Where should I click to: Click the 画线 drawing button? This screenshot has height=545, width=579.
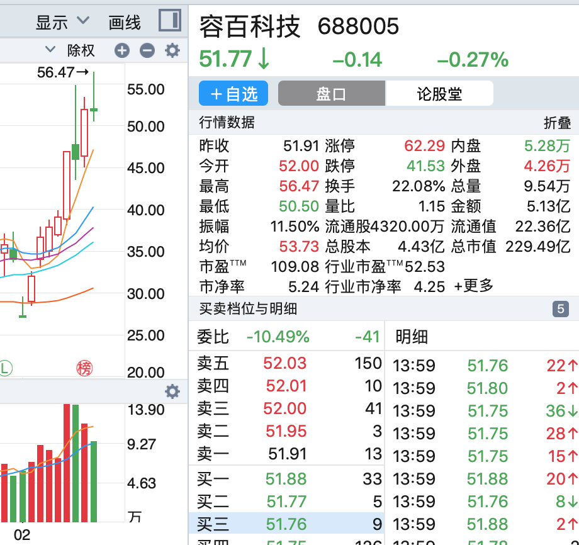(125, 23)
